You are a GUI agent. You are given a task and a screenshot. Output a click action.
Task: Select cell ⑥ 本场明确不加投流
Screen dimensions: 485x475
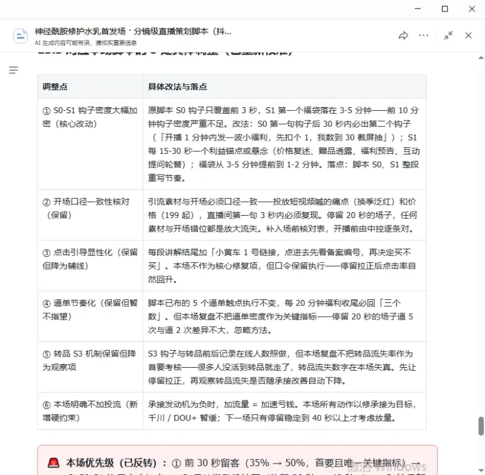[x=90, y=411]
